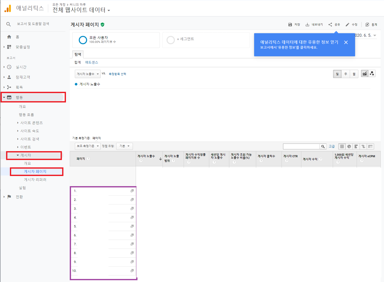The height and width of the screenshot is (282, 384).
Task: Open row 10 page in new window icon
Action: click(x=132, y=271)
